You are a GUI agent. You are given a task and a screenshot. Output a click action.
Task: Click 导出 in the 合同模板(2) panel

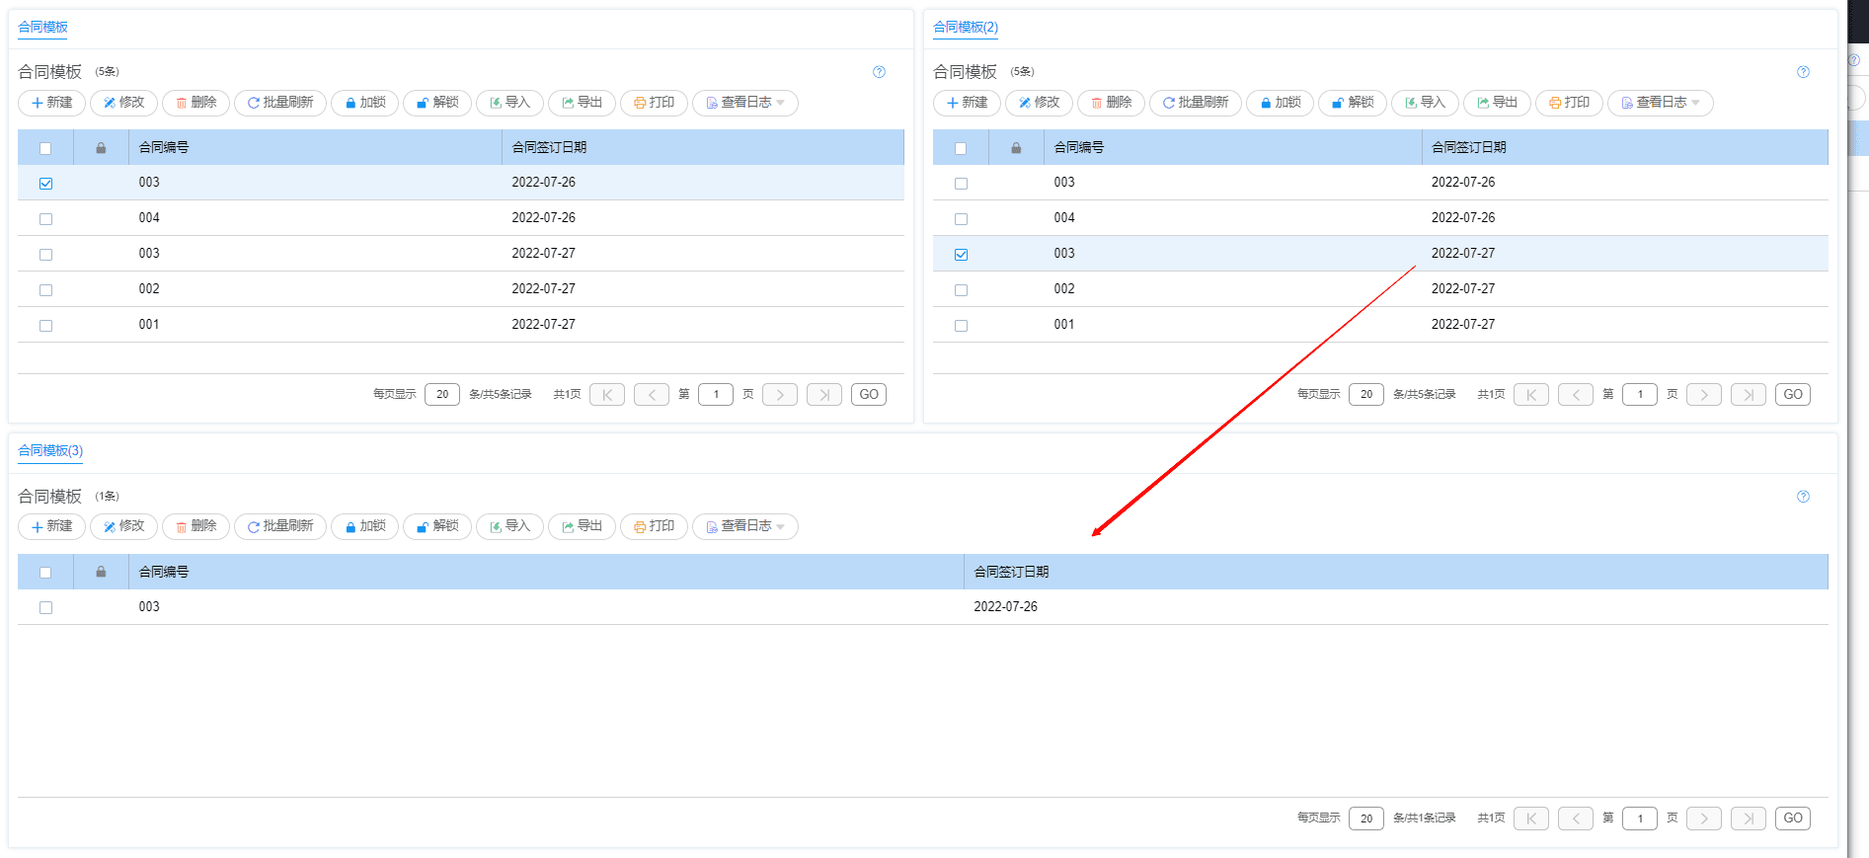pyautogui.click(x=1498, y=103)
